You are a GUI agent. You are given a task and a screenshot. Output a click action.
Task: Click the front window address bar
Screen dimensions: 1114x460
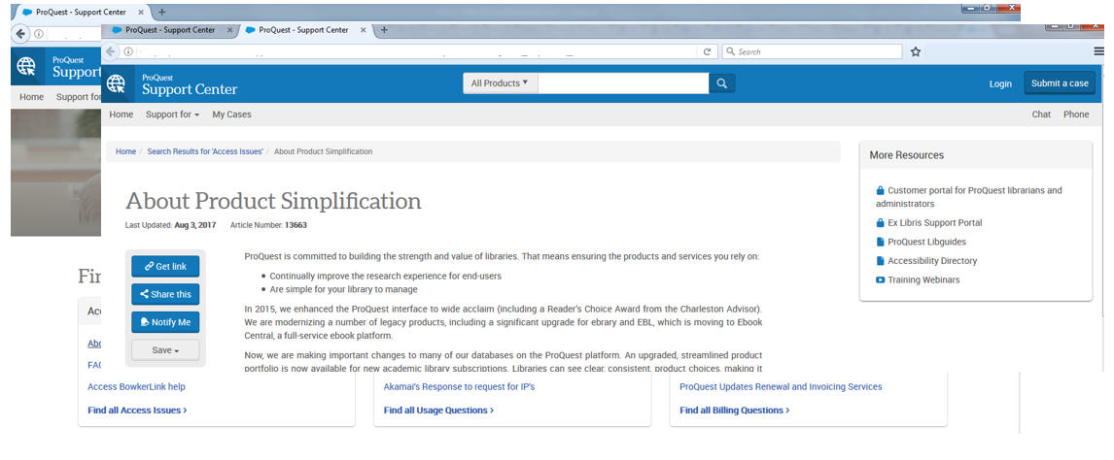pos(411,51)
